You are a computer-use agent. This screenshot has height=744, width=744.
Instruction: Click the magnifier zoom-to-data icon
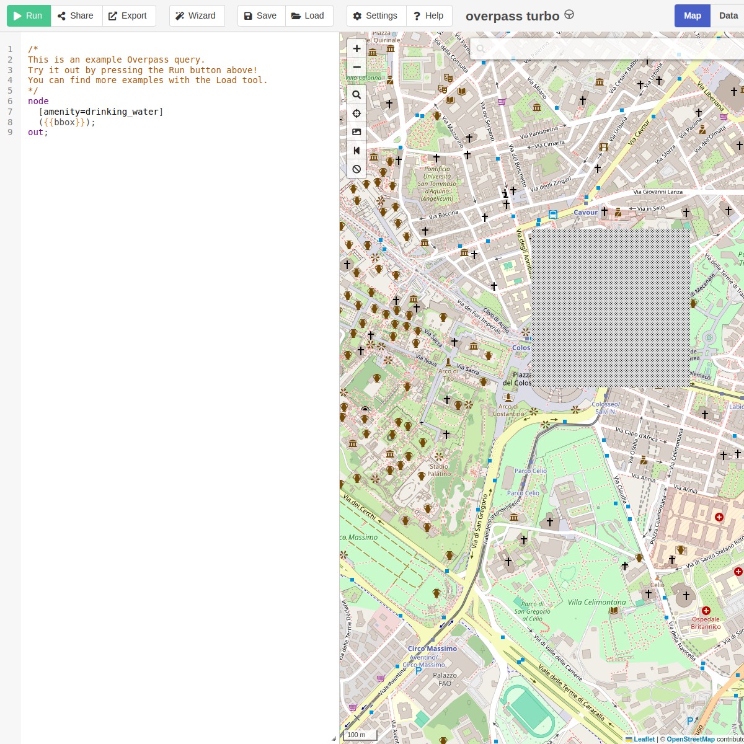click(x=356, y=95)
